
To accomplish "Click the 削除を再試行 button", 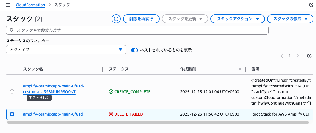I will [x=141, y=19].
